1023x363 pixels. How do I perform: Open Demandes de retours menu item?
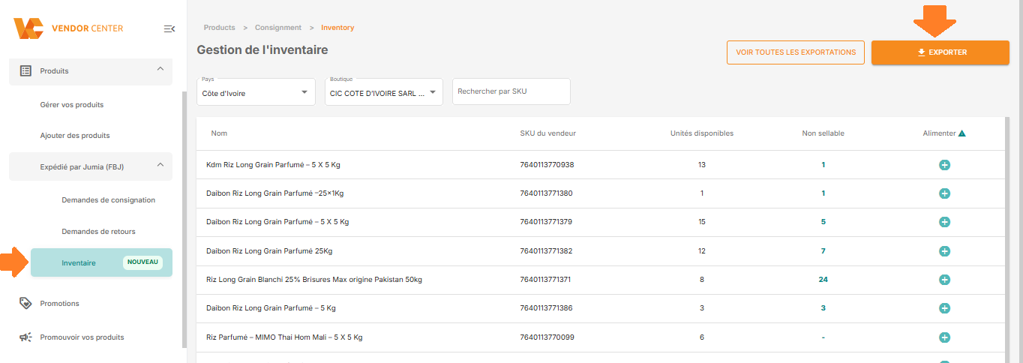pos(98,232)
